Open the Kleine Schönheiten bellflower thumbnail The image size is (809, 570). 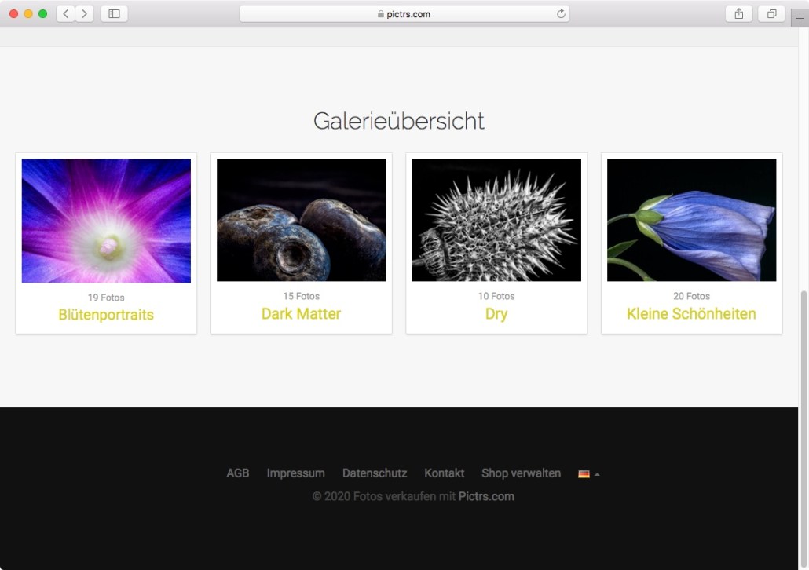point(691,221)
